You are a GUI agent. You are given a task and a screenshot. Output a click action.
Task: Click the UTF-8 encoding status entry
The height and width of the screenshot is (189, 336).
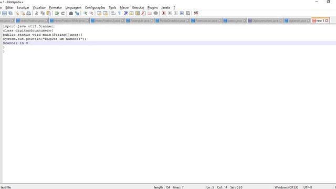[308, 187]
